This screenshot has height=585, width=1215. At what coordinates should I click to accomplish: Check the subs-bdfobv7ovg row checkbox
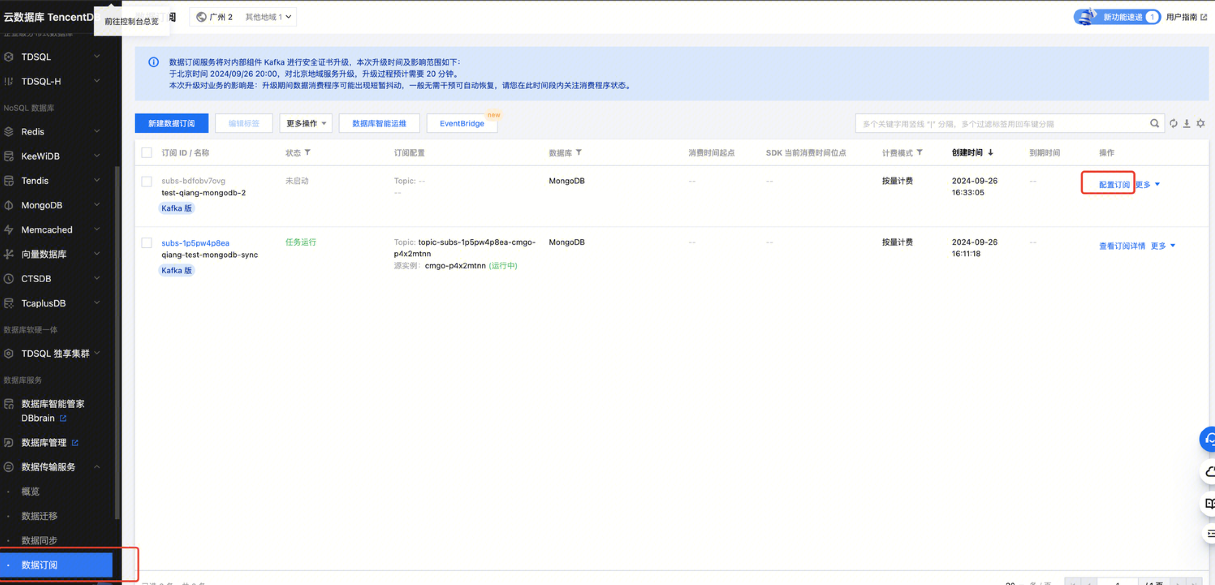pos(147,182)
